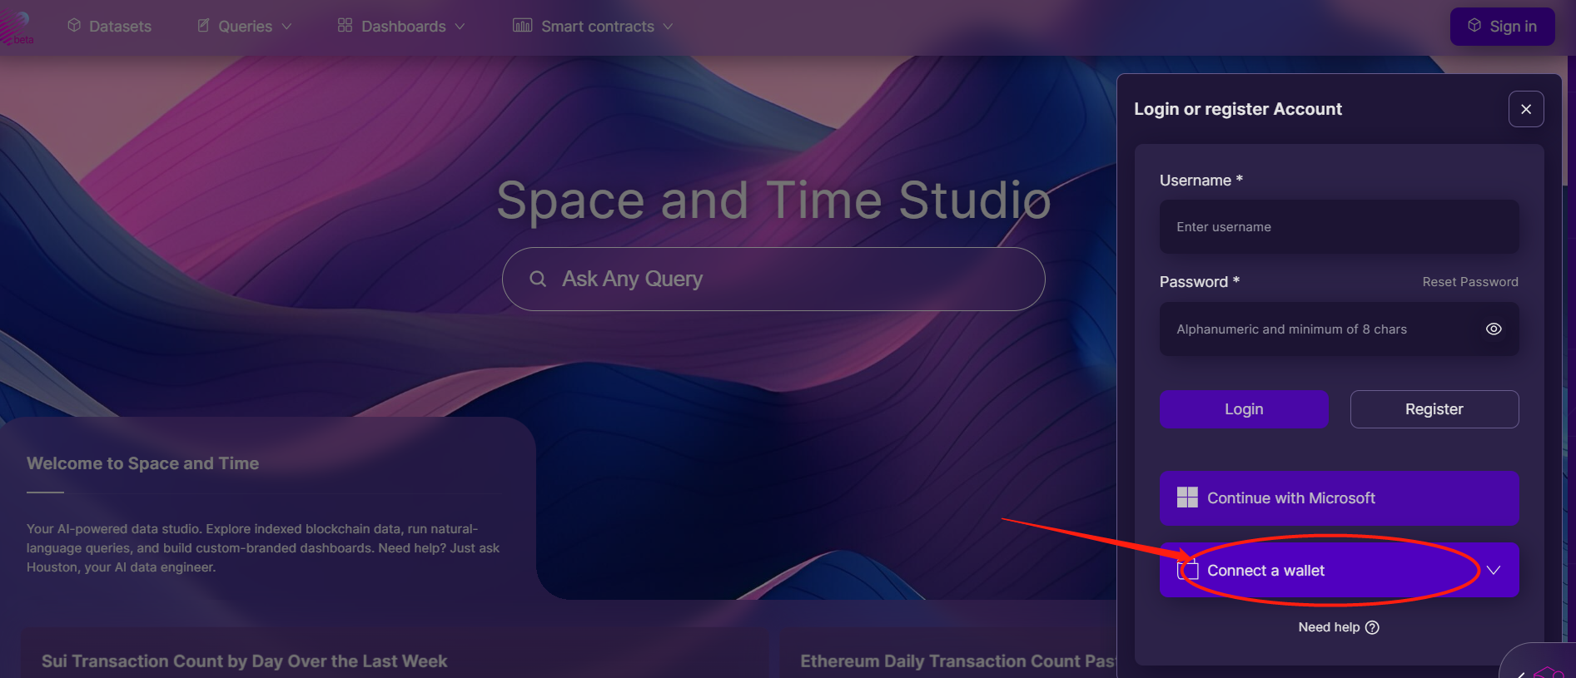This screenshot has height=678, width=1576.
Task: Click the Login button
Action: coord(1244,409)
